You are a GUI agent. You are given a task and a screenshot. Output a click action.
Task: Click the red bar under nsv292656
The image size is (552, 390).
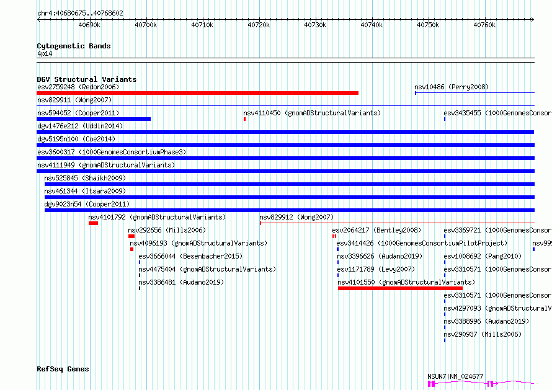coord(131,236)
